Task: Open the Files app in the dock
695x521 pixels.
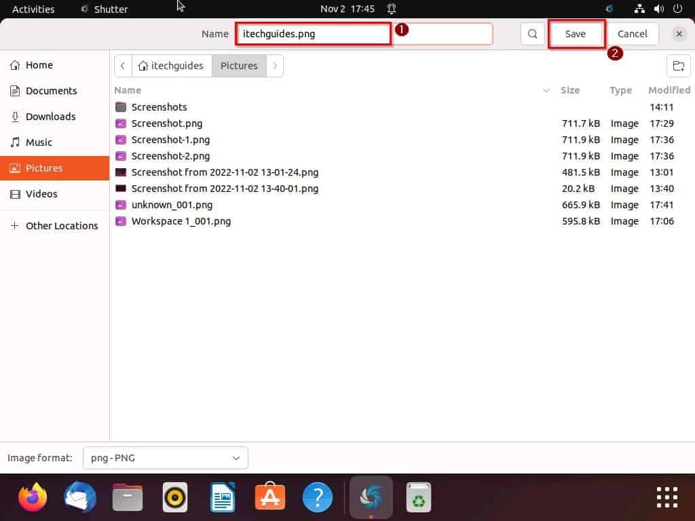Action: pos(128,497)
